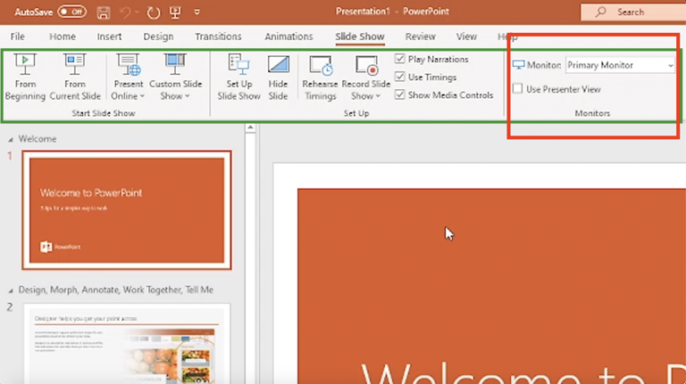Switch to the Animations tab

coord(289,37)
